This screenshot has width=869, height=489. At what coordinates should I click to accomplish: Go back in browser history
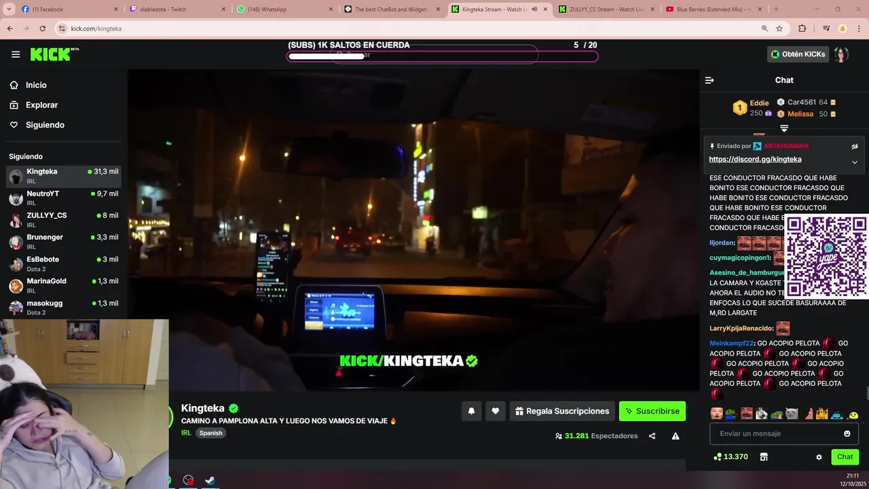[10, 29]
